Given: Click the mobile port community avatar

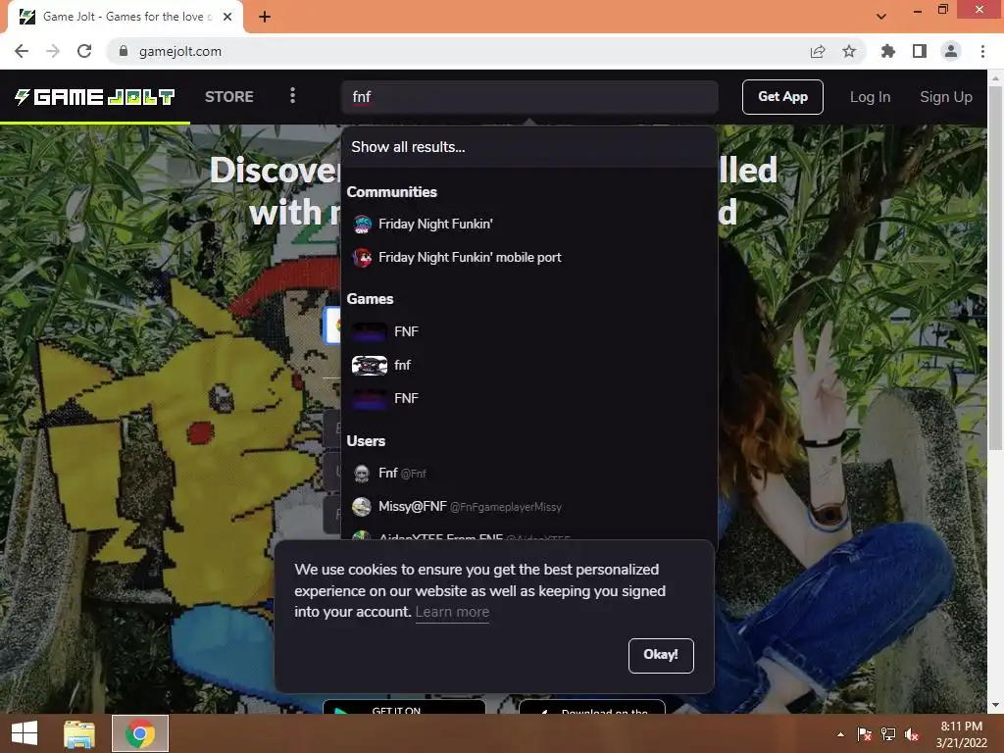Looking at the screenshot, I should (363, 258).
